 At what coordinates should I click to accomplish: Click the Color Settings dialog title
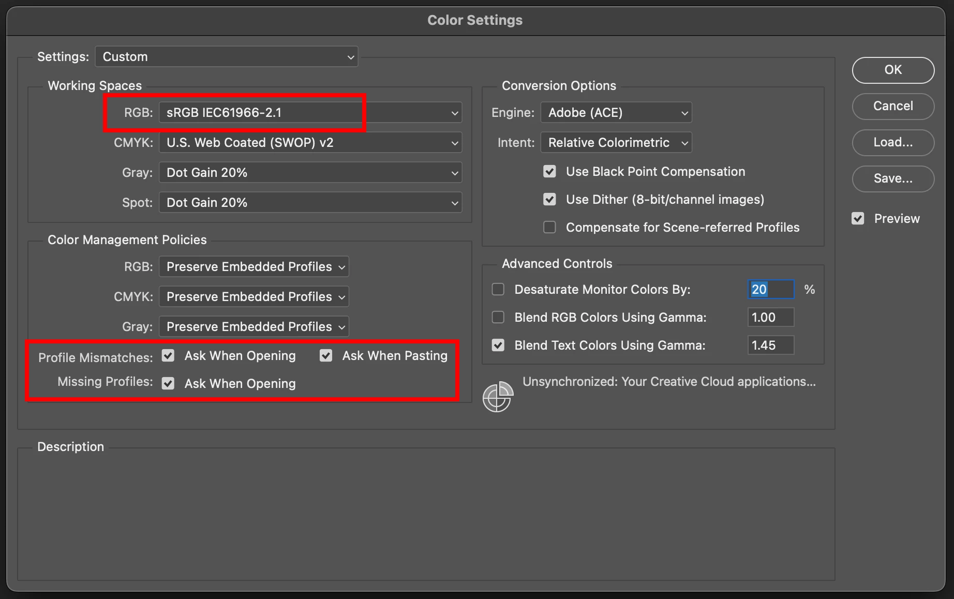[475, 20]
